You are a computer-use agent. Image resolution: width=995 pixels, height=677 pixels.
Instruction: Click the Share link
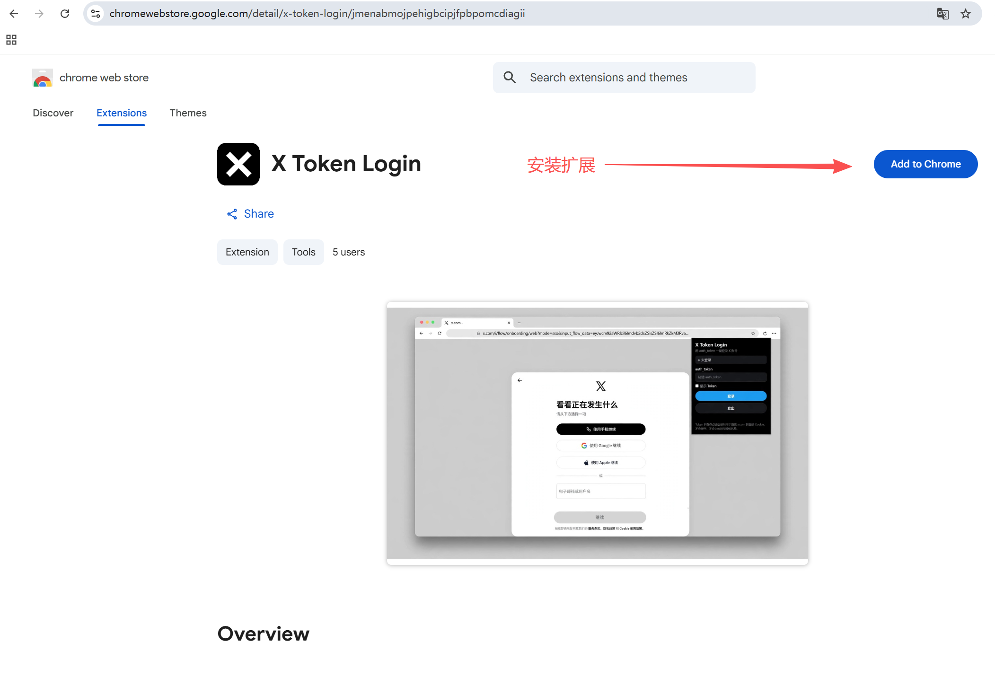point(259,214)
